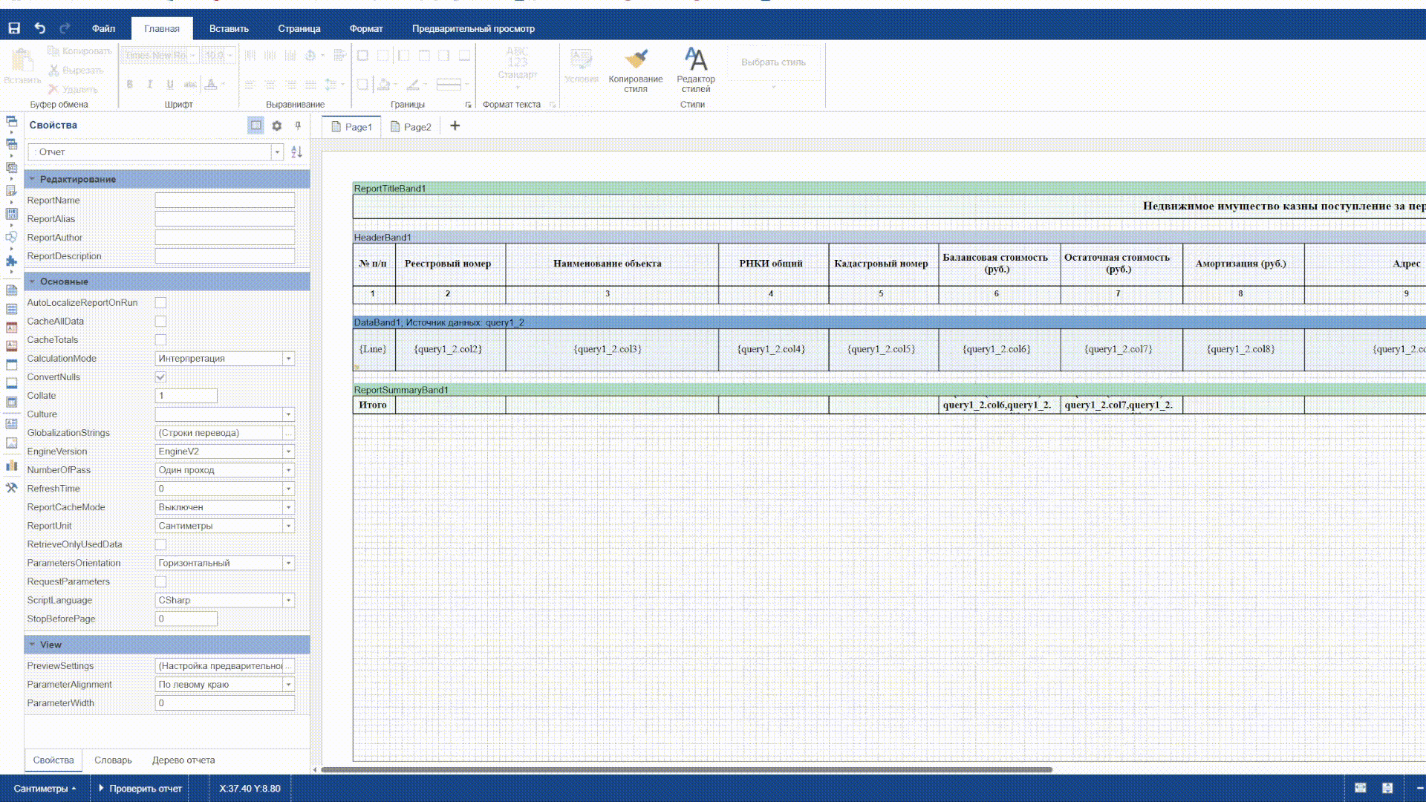The width and height of the screenshot is (1426, 802).
Task: Open the puzzle-piece components category in toolbox
Action: point(11,261)
